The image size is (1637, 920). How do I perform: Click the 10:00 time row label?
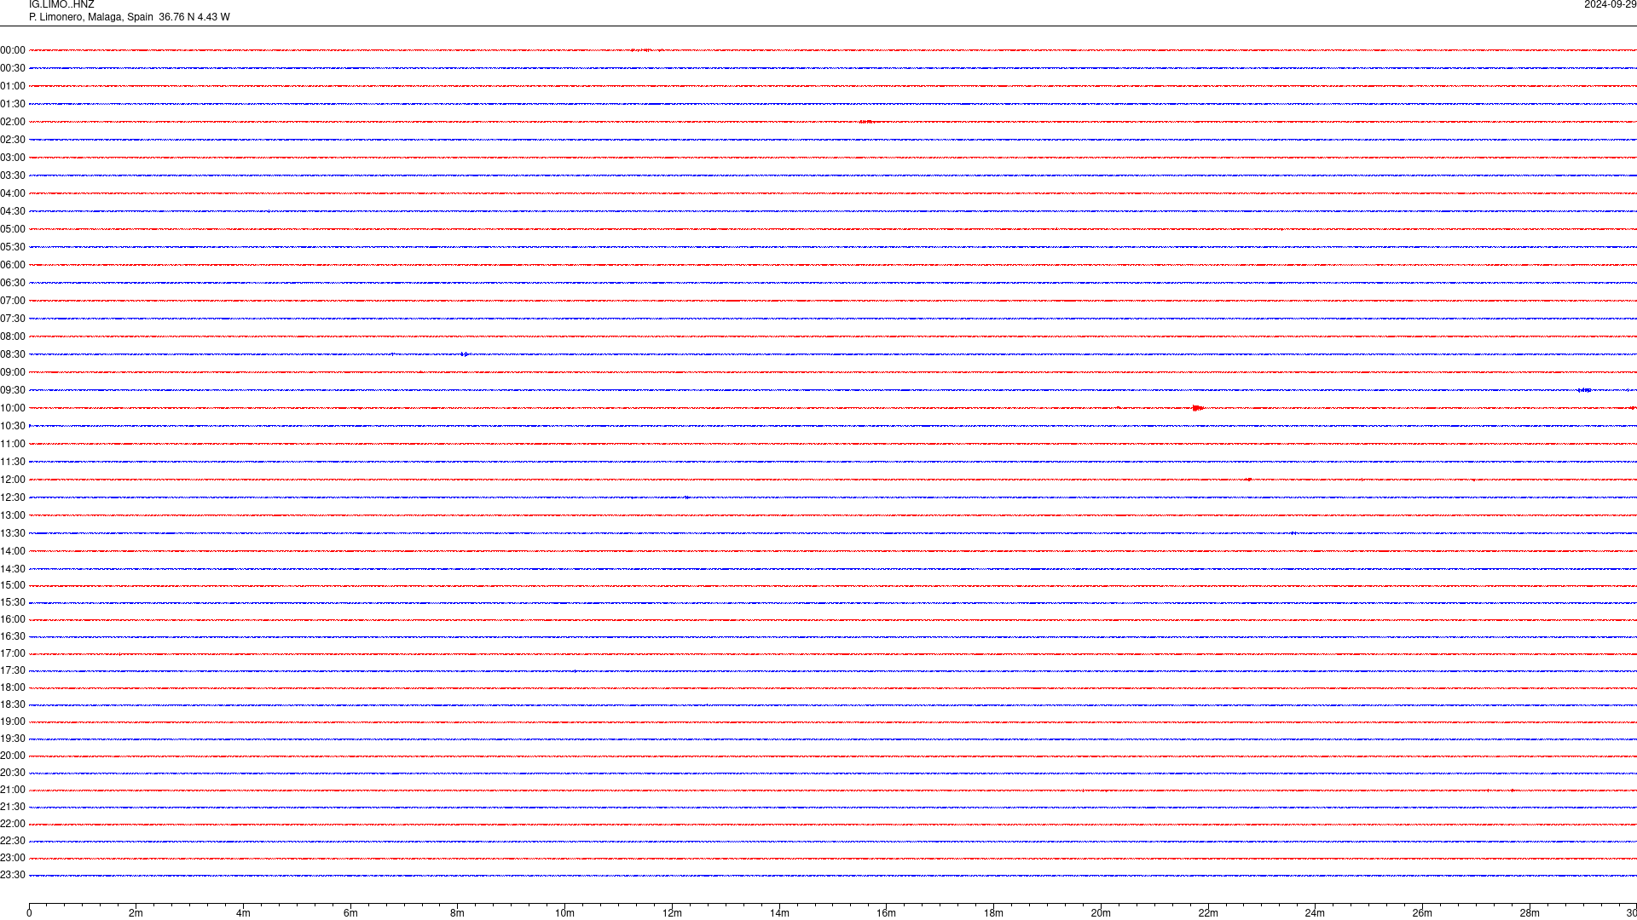click(x=13, y=408)
